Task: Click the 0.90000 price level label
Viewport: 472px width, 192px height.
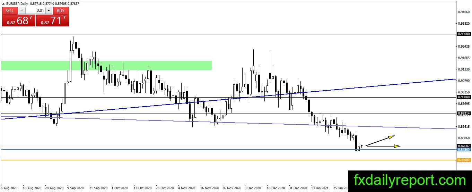Action: 464,97
